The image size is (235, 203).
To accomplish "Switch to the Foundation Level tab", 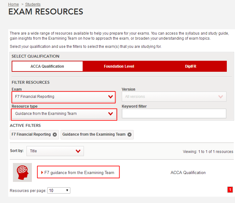I will (119, 66).
